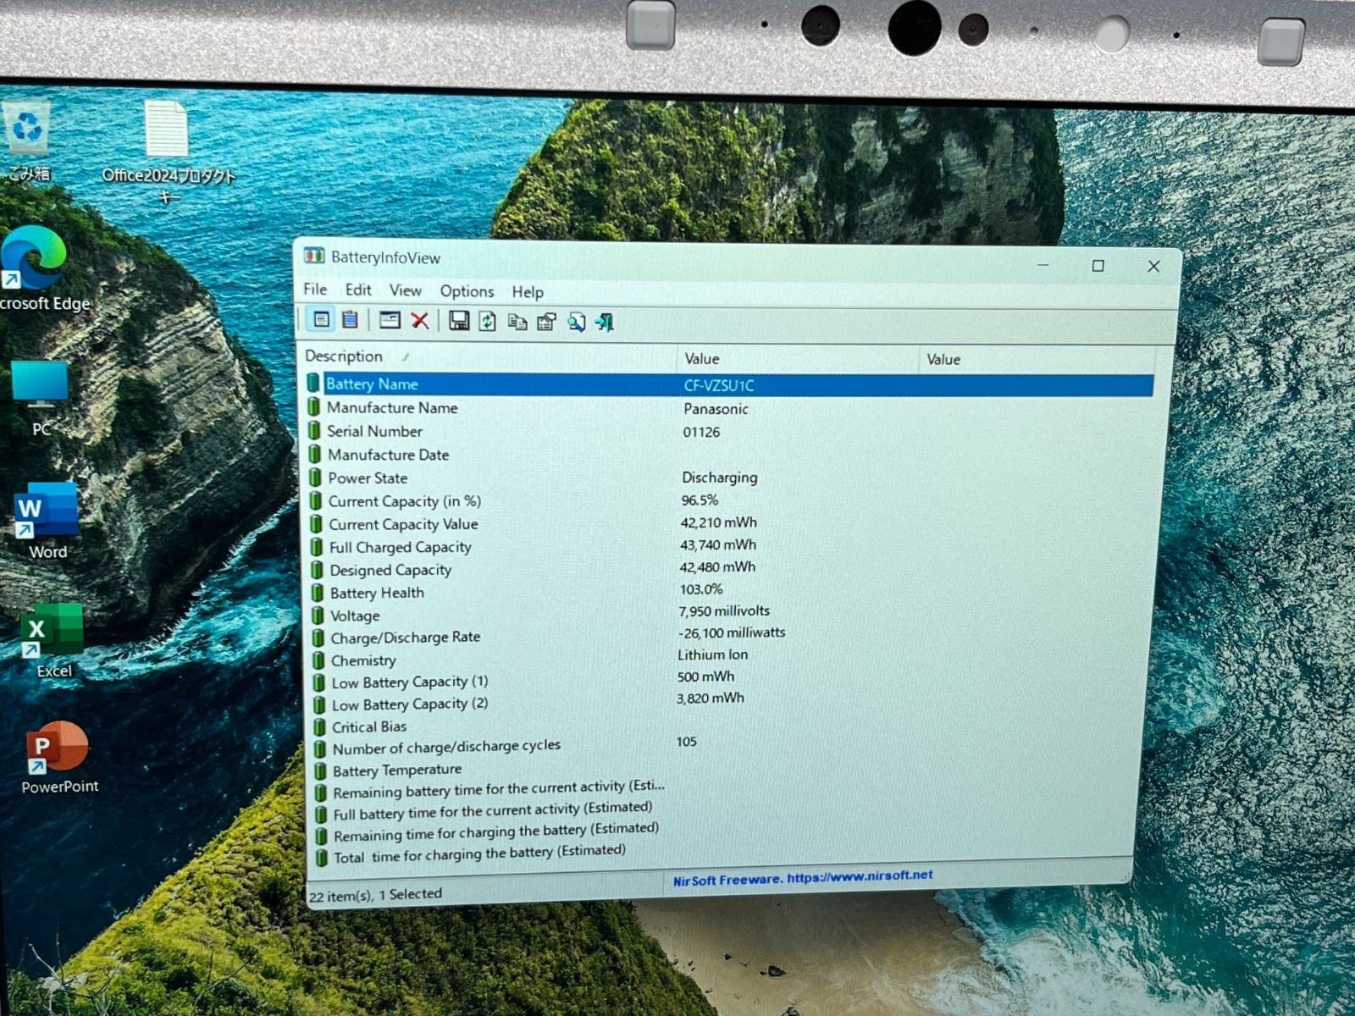
Task: Click the Find magnifier toolbar icon
Action: coord(576,322)
